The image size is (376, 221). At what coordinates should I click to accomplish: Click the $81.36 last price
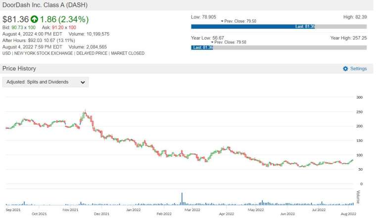point(16,19)
